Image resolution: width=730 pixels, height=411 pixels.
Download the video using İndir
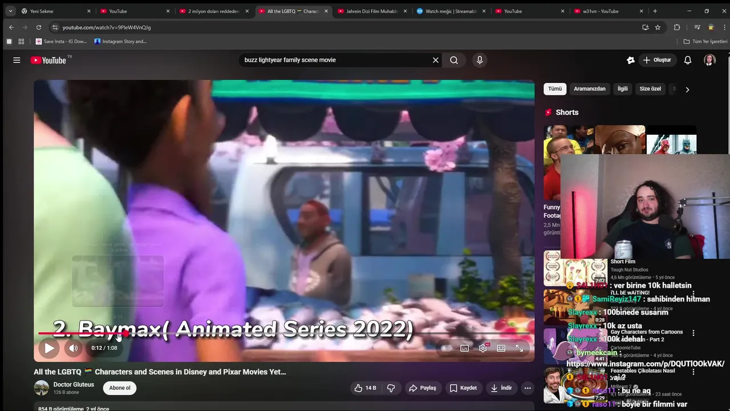(x=501, y=388)
